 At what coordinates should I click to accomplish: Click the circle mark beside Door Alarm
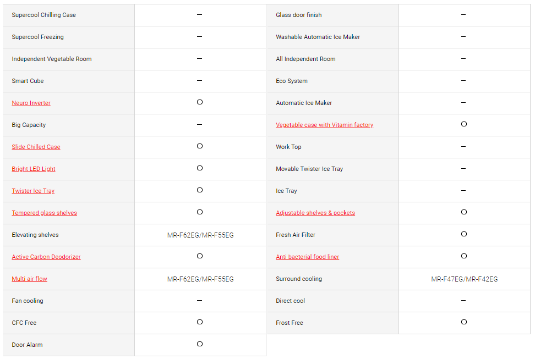click(200, 344)
